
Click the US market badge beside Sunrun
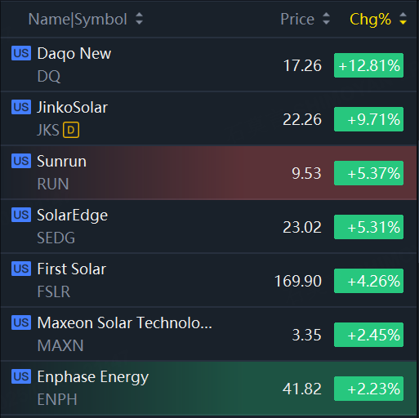click(x=21, y=161)
